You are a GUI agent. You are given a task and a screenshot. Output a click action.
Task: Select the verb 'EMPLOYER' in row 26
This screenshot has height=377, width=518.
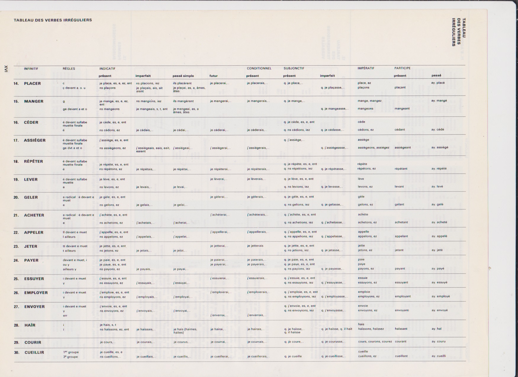(x=36, y=293)
